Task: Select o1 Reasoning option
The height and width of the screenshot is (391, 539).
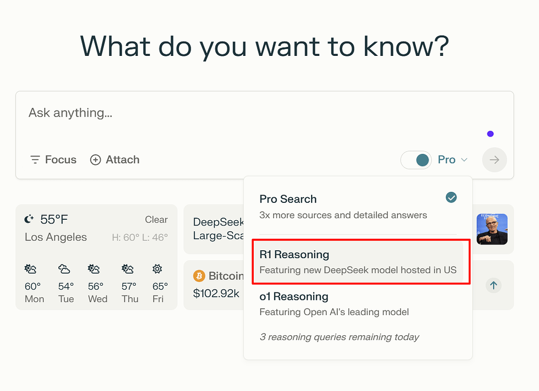Action: click(x=358, y=304)
